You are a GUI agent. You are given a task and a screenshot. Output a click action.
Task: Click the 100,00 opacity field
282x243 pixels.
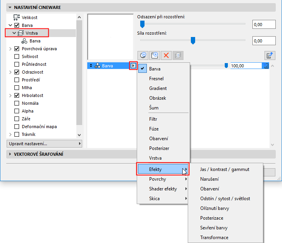coord(246,66)
